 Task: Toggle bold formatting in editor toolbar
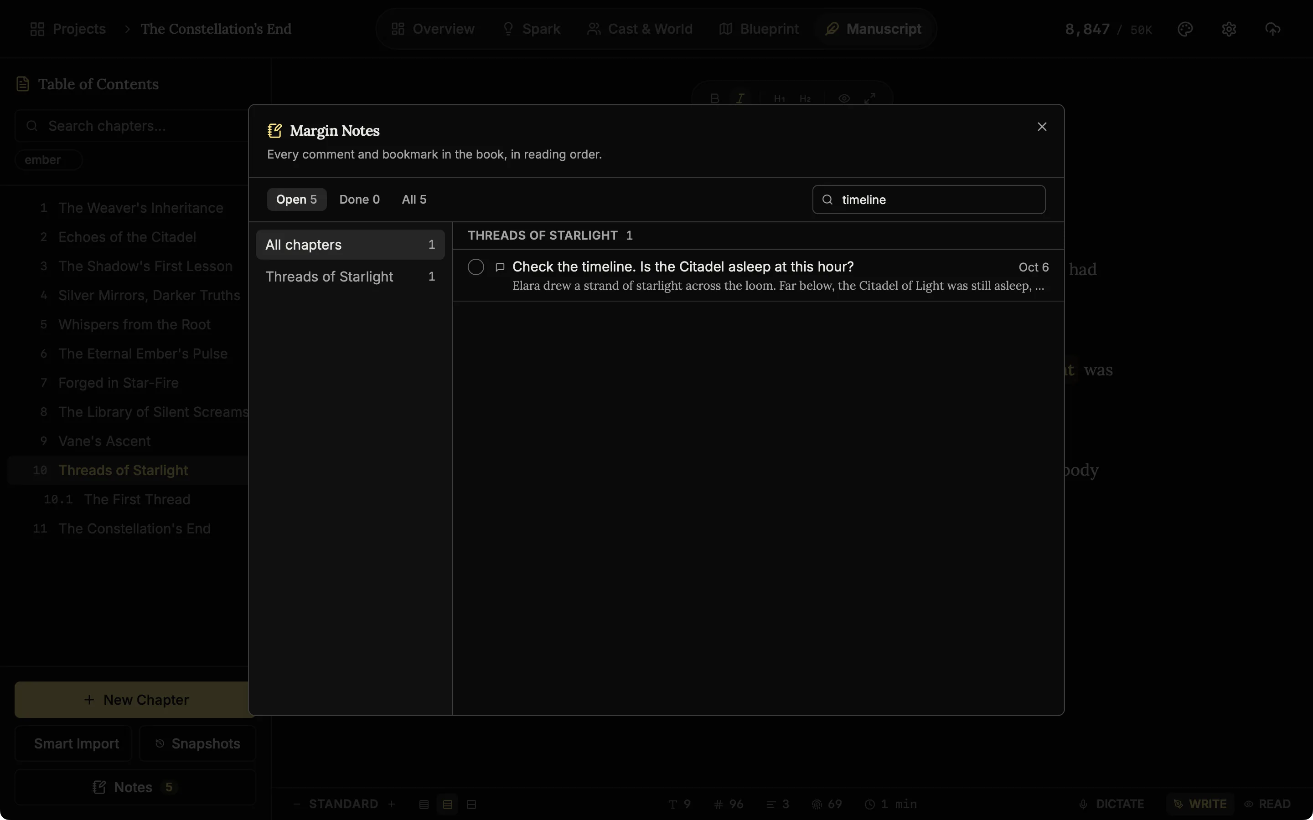click(714, 98)
